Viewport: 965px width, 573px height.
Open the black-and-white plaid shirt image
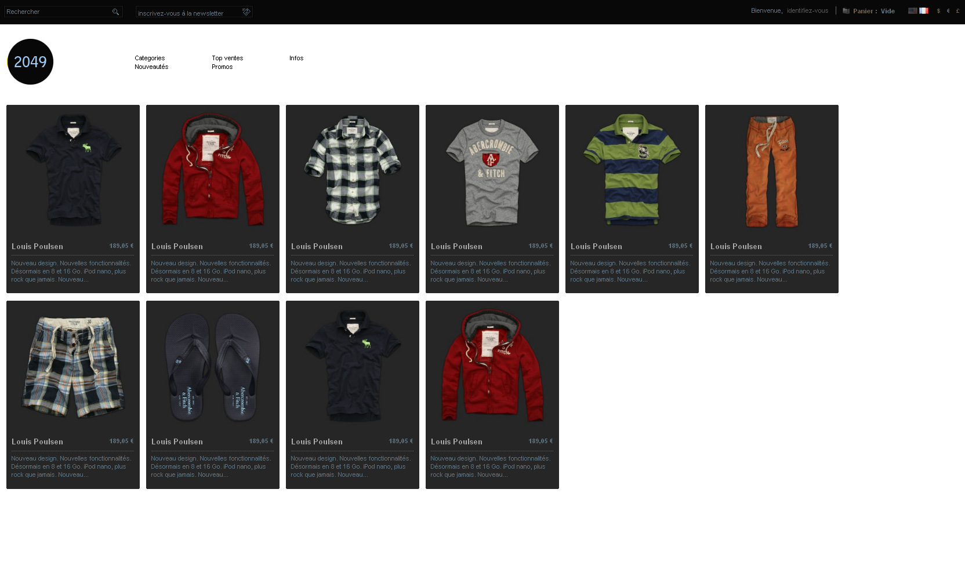pyautogui.click(x=353, y=170)
